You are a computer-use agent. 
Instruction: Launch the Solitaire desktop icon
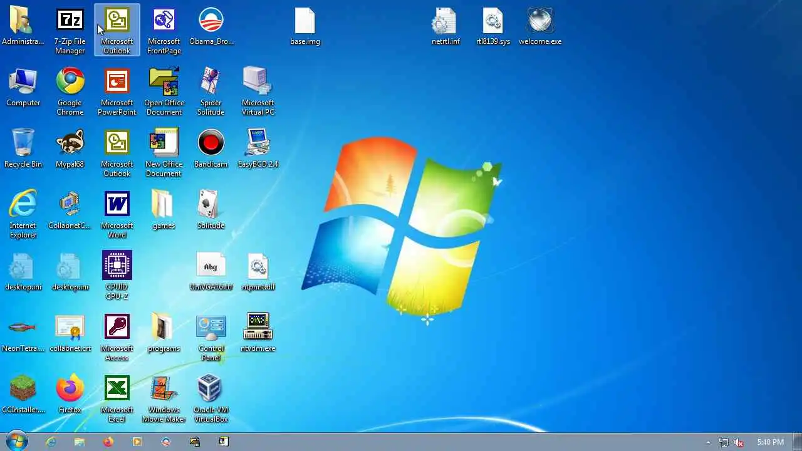pos(211,210)
